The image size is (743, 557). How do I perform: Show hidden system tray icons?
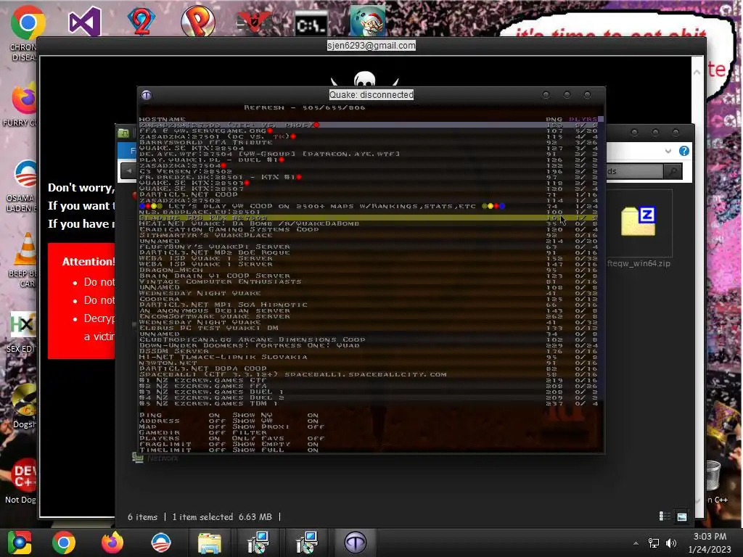636,543
